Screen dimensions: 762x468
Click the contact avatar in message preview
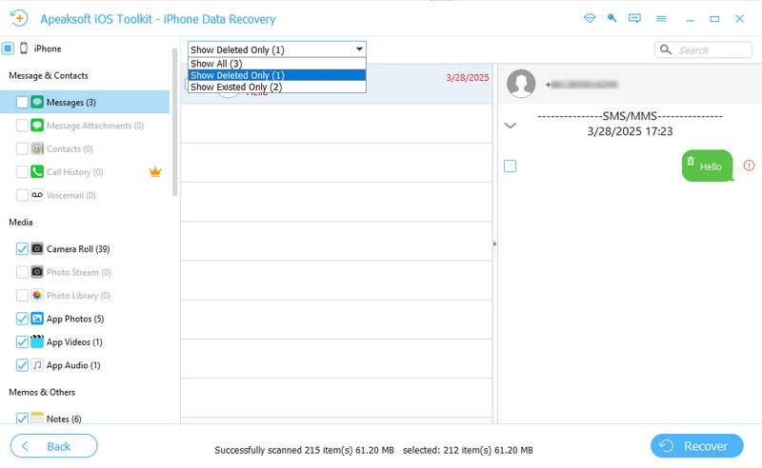click(x=521, y=84)
